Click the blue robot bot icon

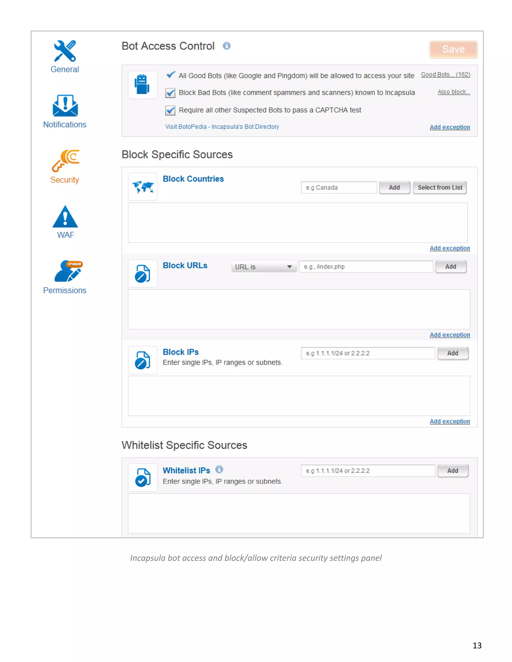pos(142,85)
